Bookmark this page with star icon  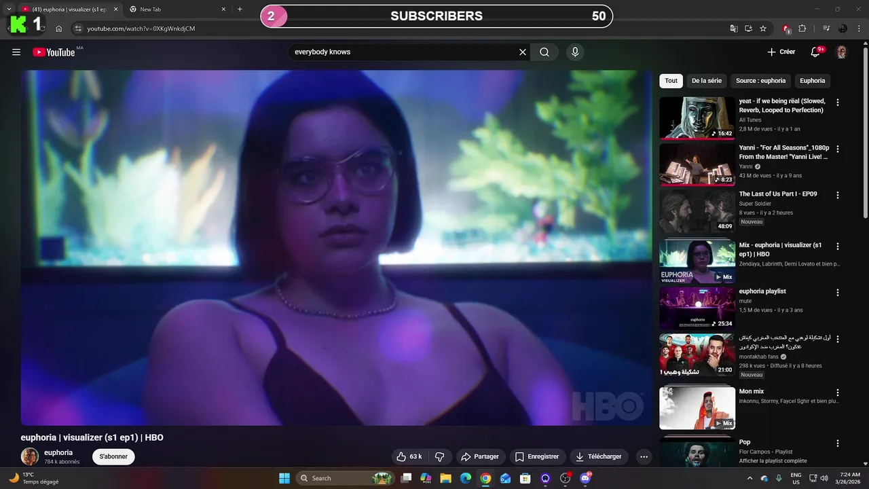[x=763, y=29]
